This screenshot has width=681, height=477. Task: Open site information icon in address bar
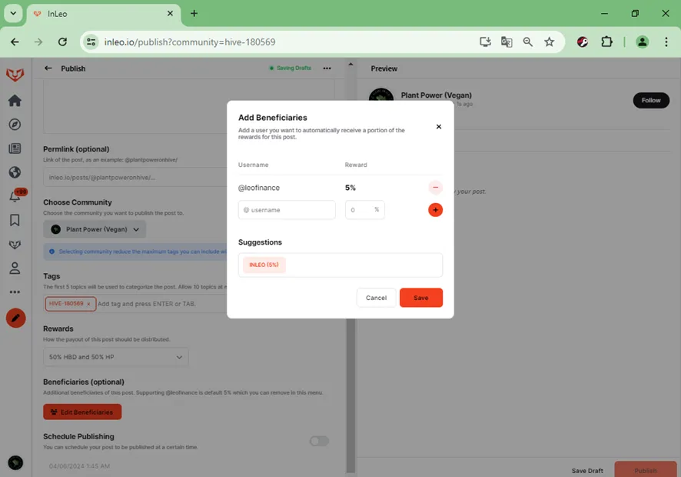point(91,42)
